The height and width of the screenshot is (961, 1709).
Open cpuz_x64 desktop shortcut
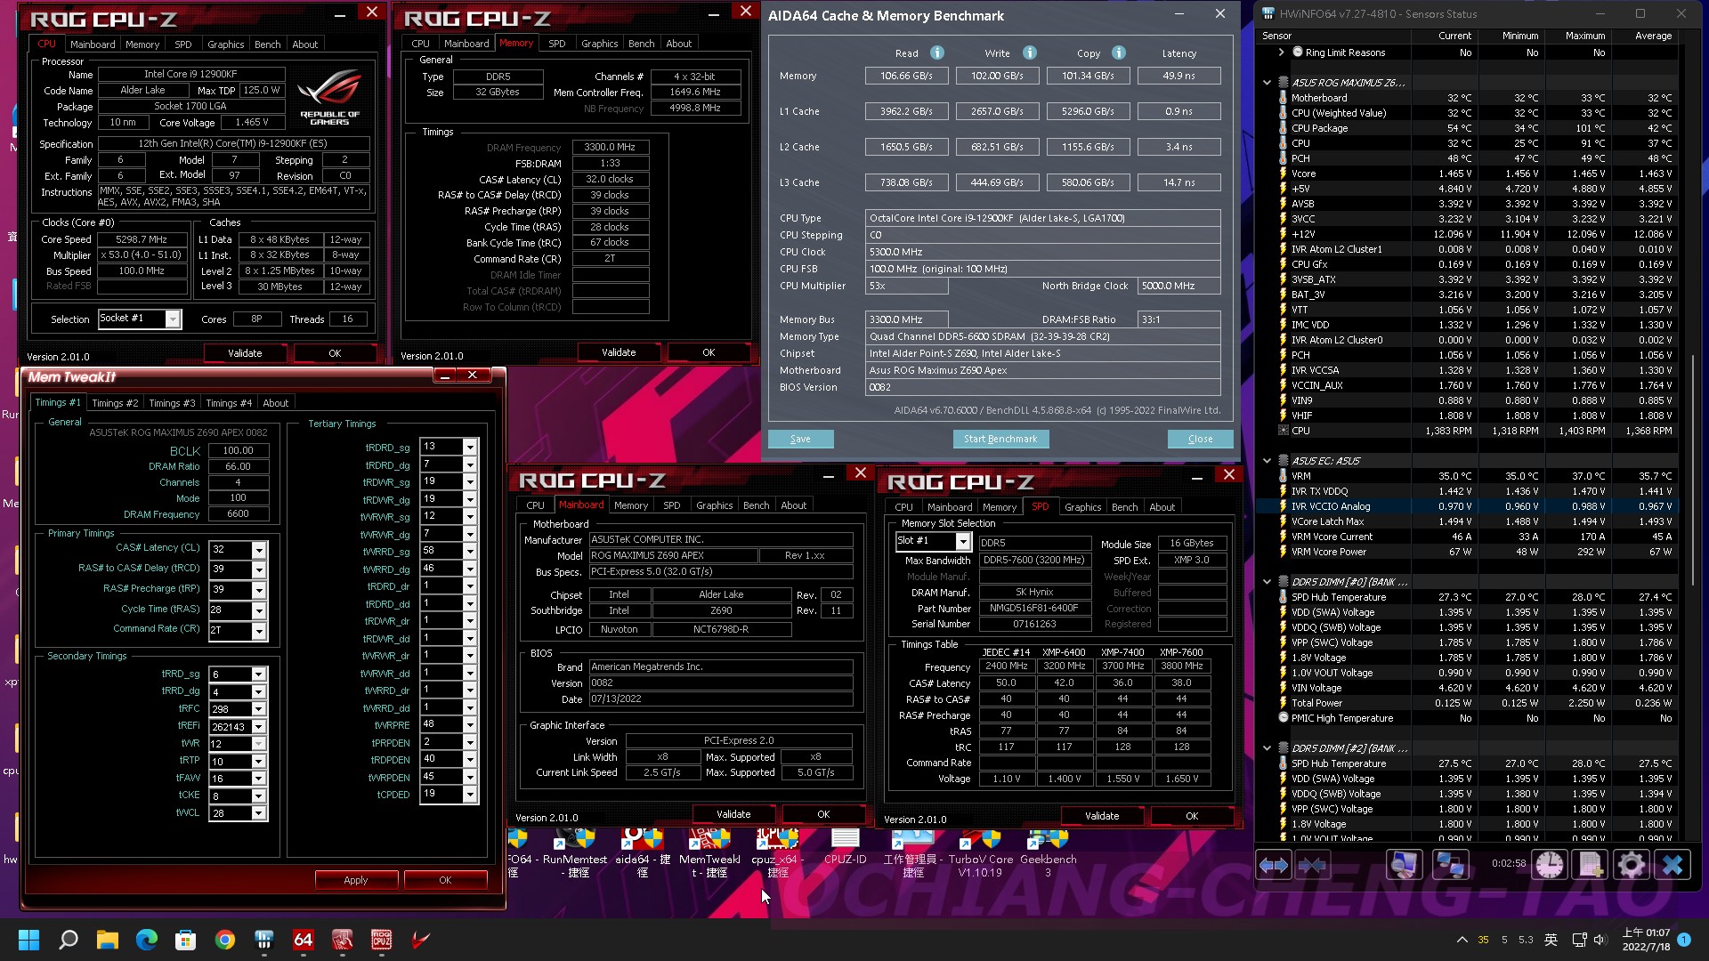777,852
